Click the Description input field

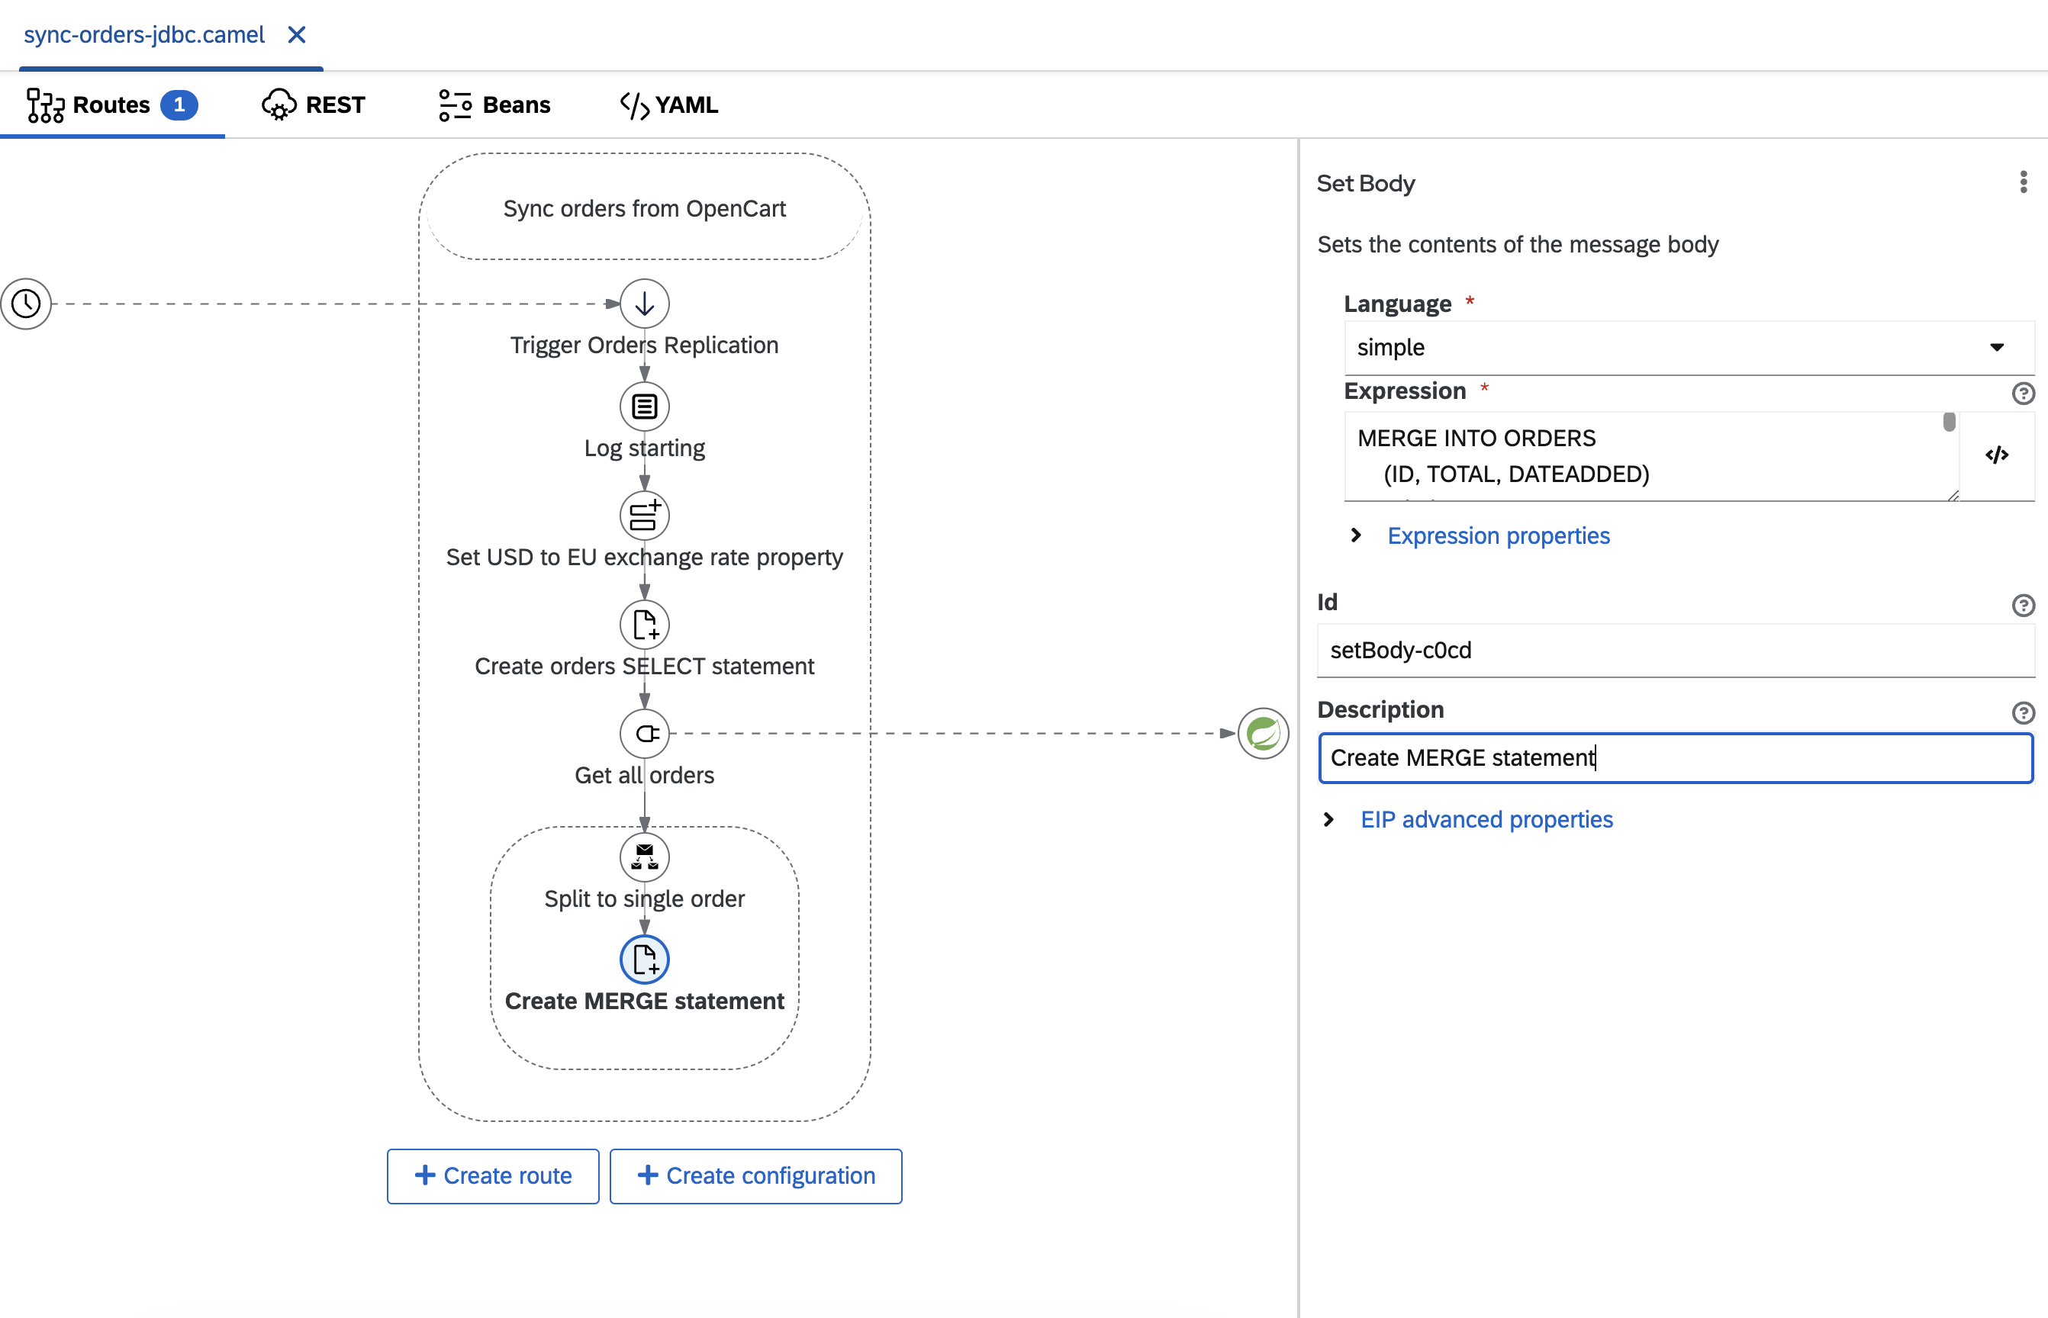pyautogui.click(x=1676, y=757)
